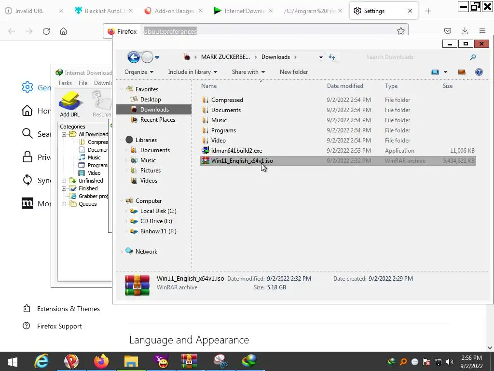The width and height of the screenshot is (494, 371).
Task: Click Add URL in Internet Download Manager
Action: (69, 104)
